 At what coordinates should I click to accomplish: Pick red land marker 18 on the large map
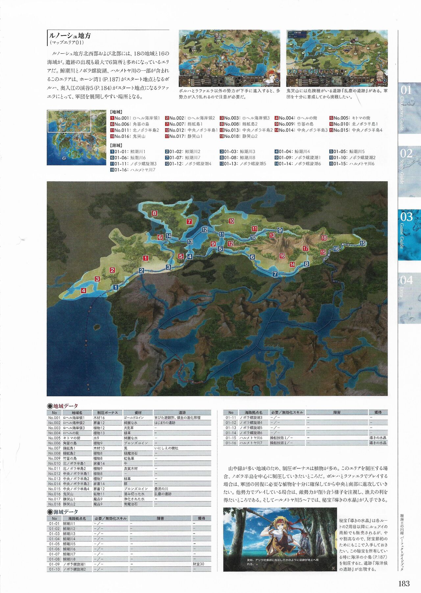pyautogui.click(x=324, y=238)
